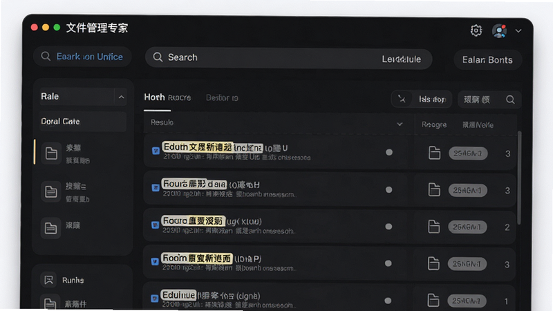Click document icon in the Fours row

pos(434,189)
